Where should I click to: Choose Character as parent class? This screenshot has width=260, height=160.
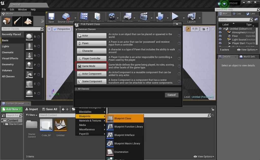coord(91,51)
